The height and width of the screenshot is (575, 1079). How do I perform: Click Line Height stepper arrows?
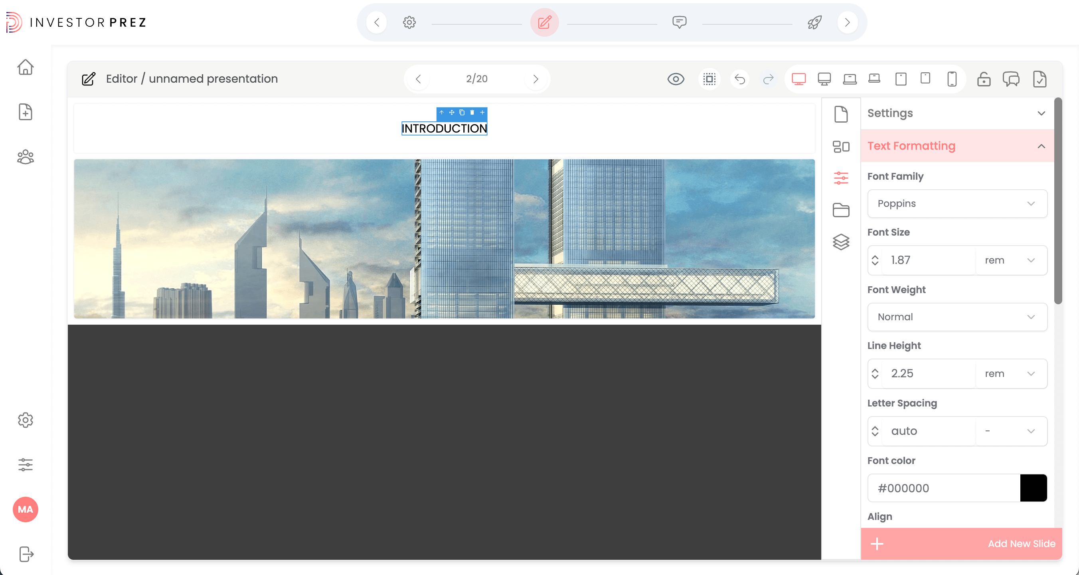pos(875,373)
